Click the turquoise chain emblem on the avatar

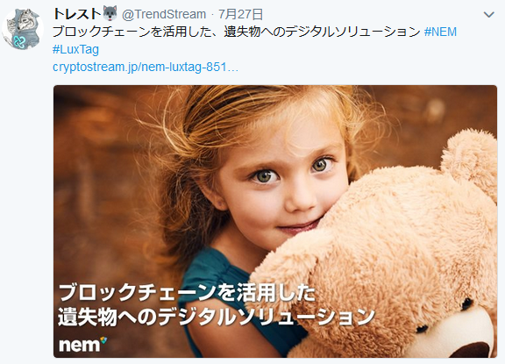tap(19, 41)
